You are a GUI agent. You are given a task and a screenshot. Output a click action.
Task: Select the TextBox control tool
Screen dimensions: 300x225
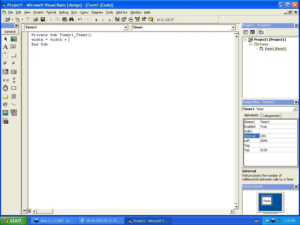(x=13, y=47)
